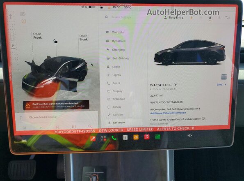
Task: Open the green chart app in dock
Action: tap(157, 137)
